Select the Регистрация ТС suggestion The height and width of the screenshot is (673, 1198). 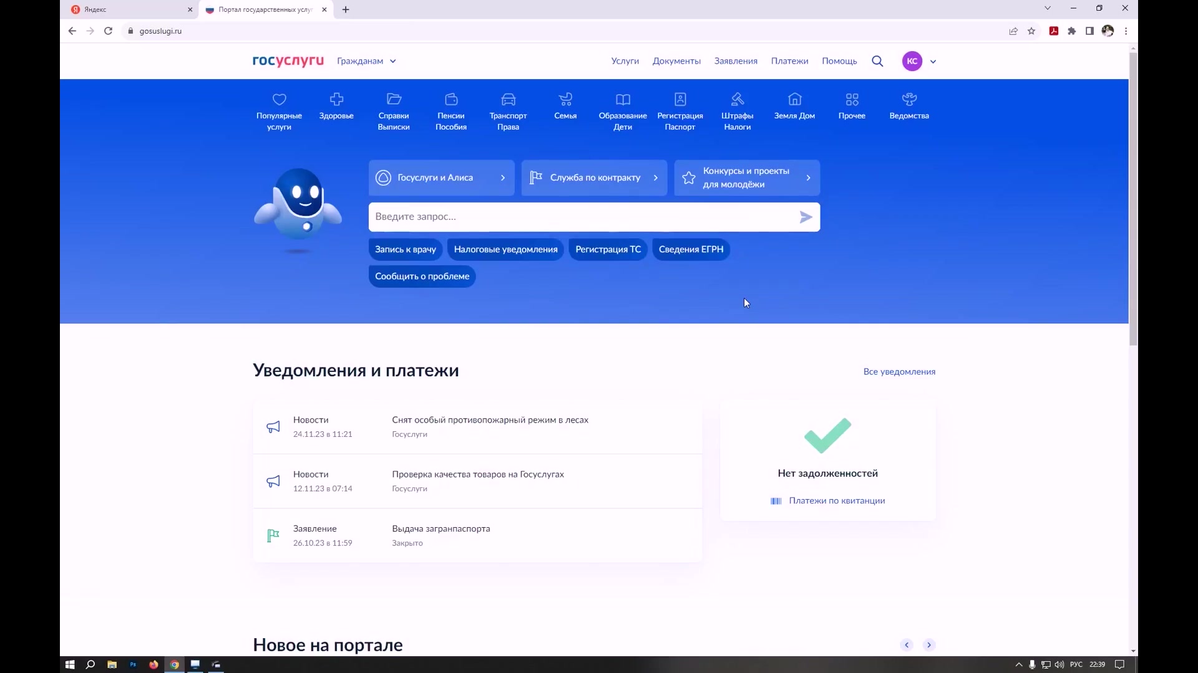[608, 249]
